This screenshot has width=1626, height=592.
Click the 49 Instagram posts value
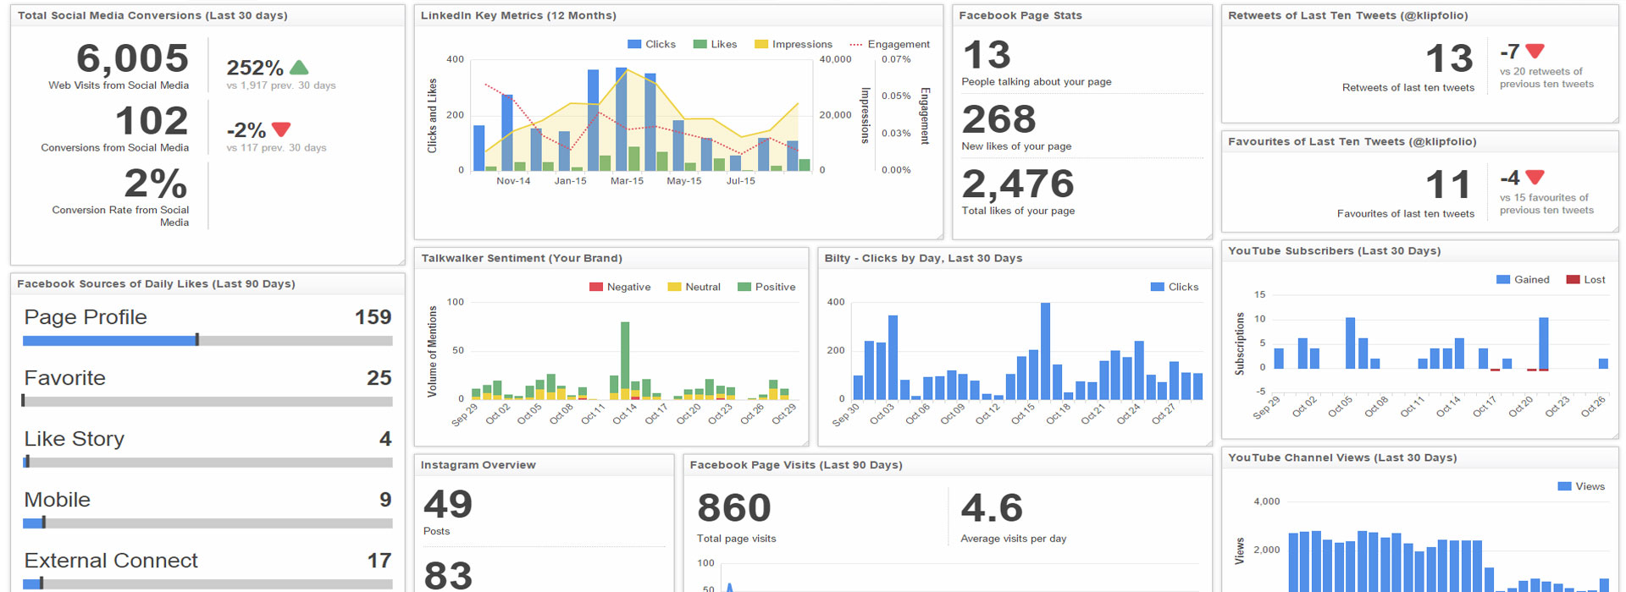(448, 505)
